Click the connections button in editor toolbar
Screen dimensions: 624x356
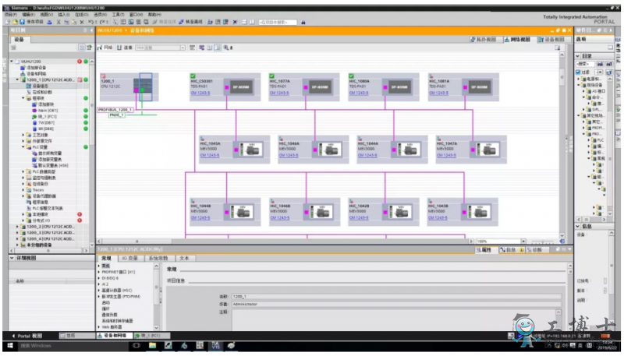coord(125,48)
